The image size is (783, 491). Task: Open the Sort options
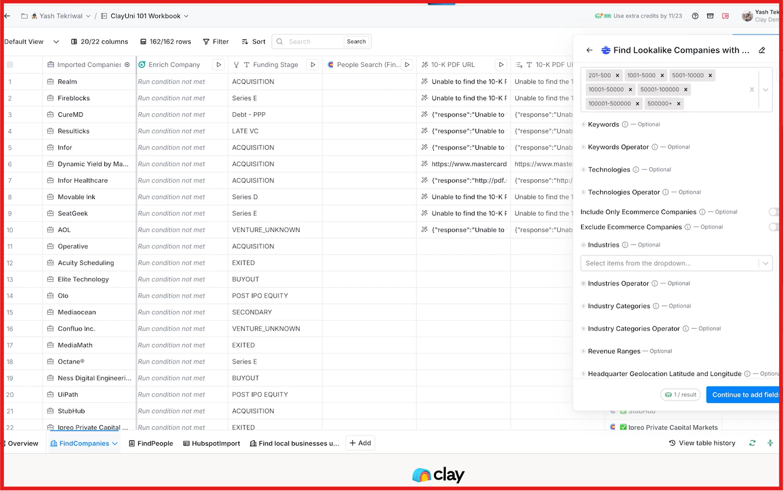(253, 42)
